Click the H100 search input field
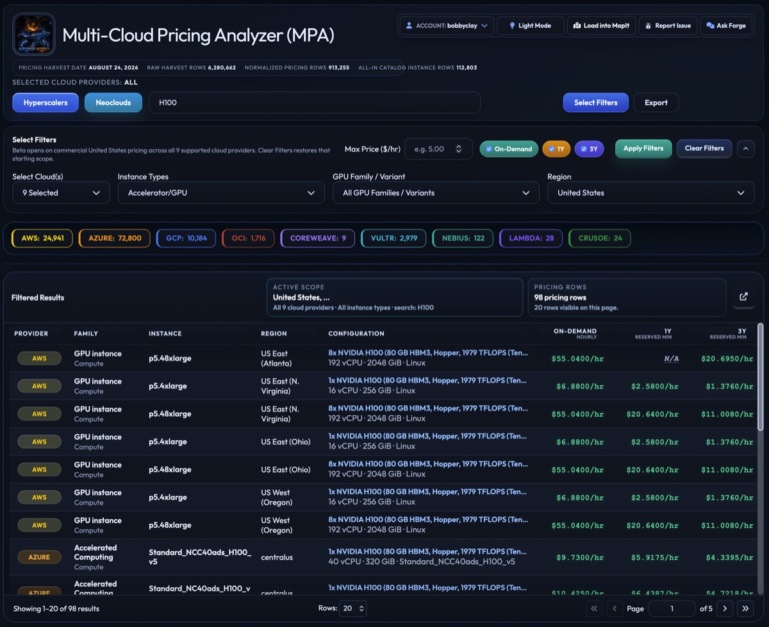This screenshot has height=627, width=769. click(315, 103)
